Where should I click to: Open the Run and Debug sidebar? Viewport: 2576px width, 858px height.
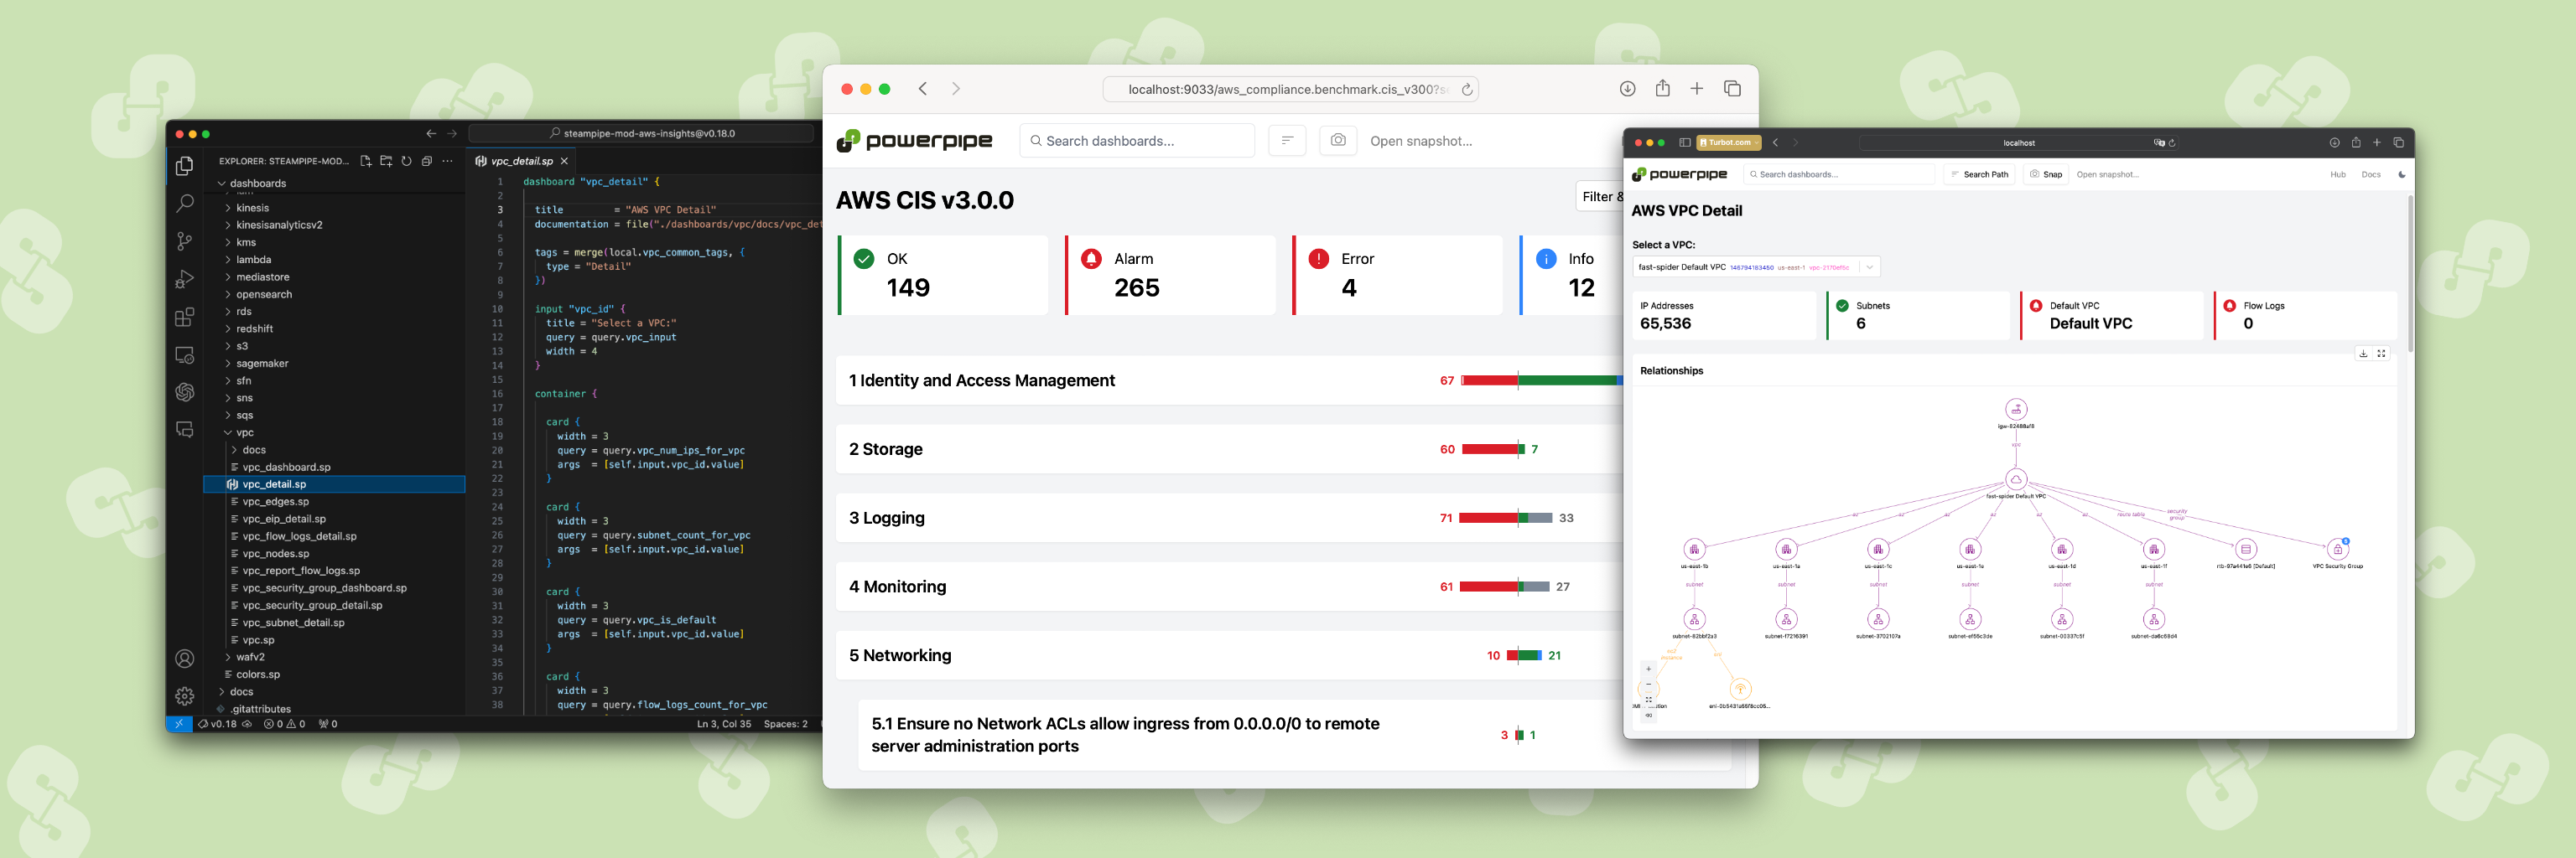[x=185, y=279]
